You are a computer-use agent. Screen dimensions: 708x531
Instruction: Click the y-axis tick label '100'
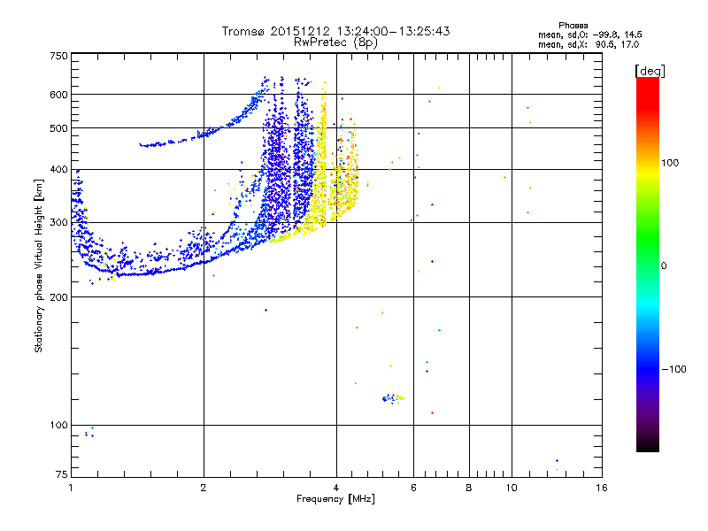[59, 426]
